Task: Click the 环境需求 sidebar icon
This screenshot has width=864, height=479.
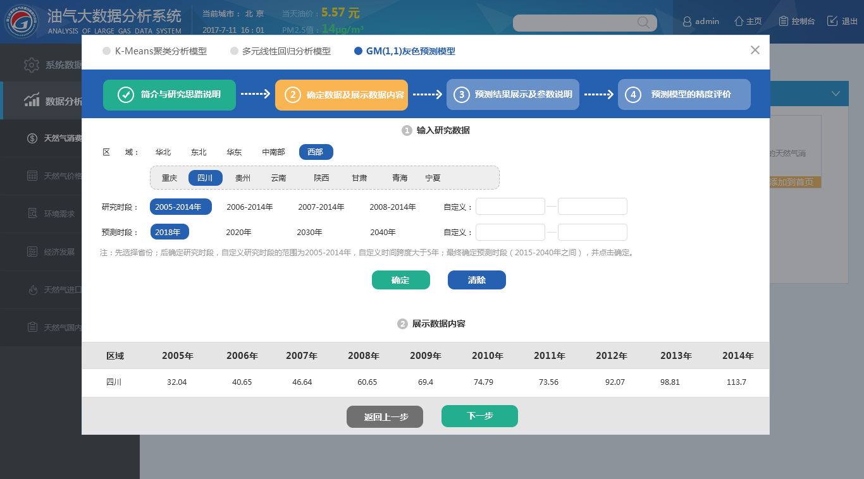Action: pos(32,214)
